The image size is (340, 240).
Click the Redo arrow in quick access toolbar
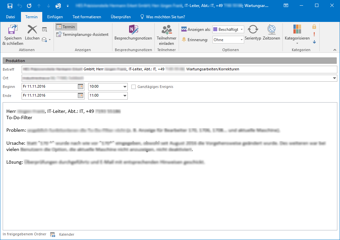pos(29,6)
